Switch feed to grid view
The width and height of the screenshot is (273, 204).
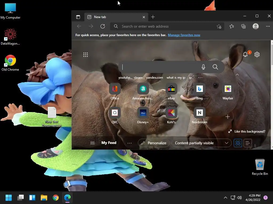[x=238, y=143]
